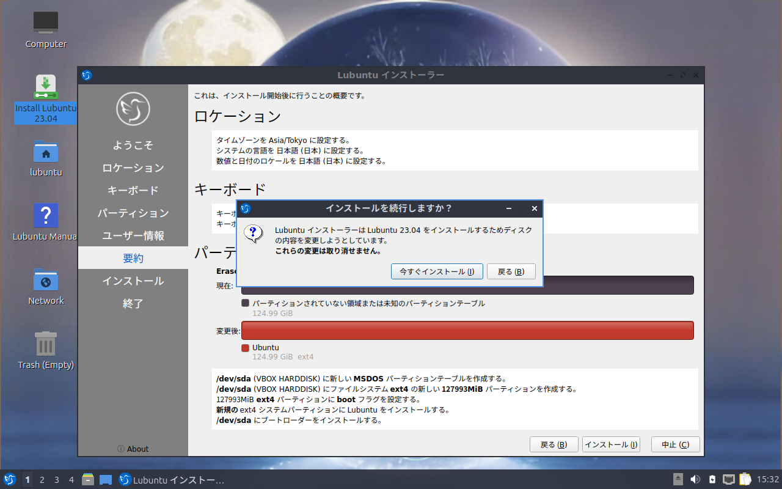The width and height of the screenshot is (782, 489).
Task: Select the パーティション step in the sidebar
Action: (x=133, y=213)
